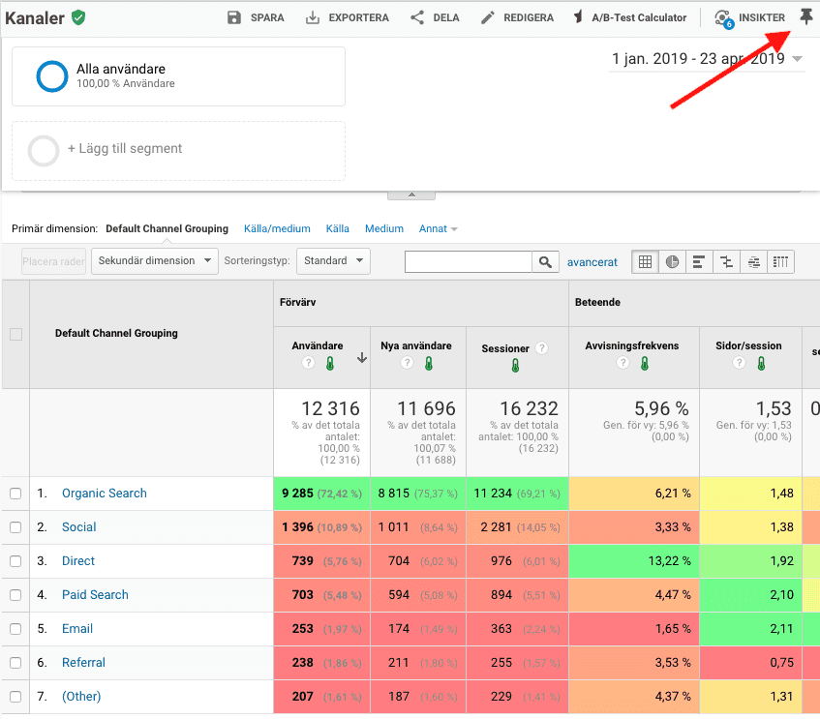Screen dimensions: 820x719
Task: Select the data table grid view icon
Action: (645, 262)
